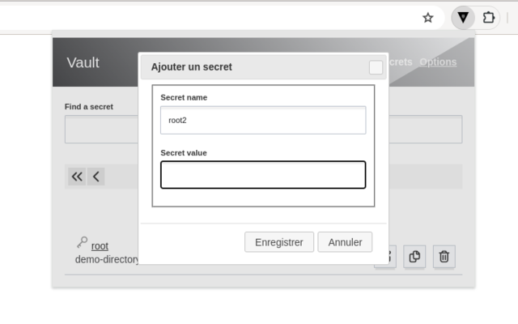Focus the Find a secret search box

[x=101, y=130]
